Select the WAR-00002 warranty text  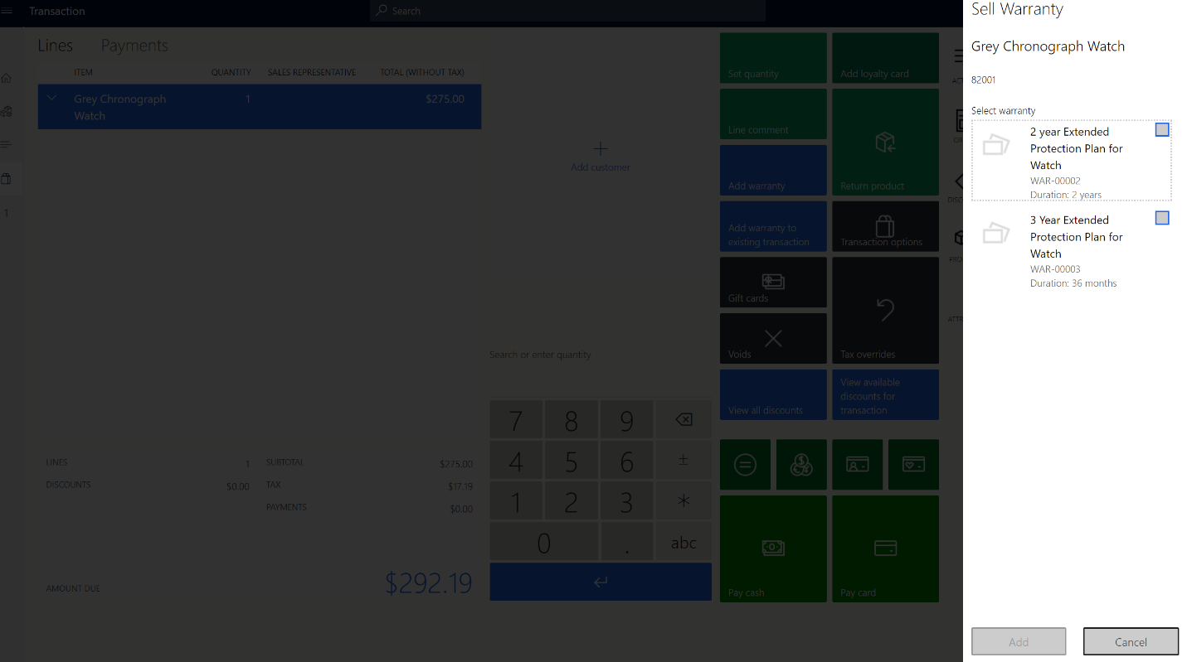click(x=1055, y=181)
